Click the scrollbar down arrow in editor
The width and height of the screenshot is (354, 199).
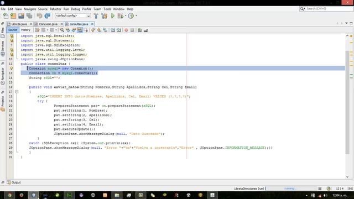(347, 177)
